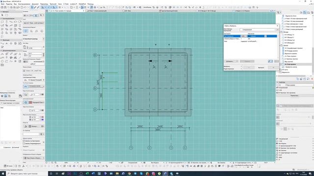Image resolution: width=314 pixels, height=176 pixels.
Task: Collapse the 'Конструирование' toolbox section
Action: (1, 19)
